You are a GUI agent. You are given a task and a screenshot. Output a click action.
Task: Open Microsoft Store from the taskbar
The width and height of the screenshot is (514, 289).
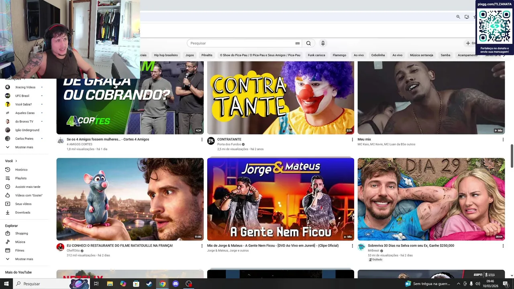coord(136,284)
